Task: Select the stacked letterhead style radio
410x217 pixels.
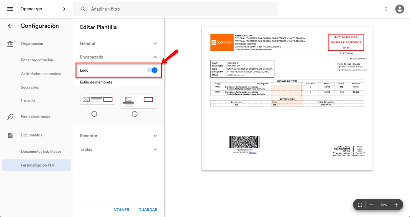Action: pyautogui.click(x=135, y=114)
